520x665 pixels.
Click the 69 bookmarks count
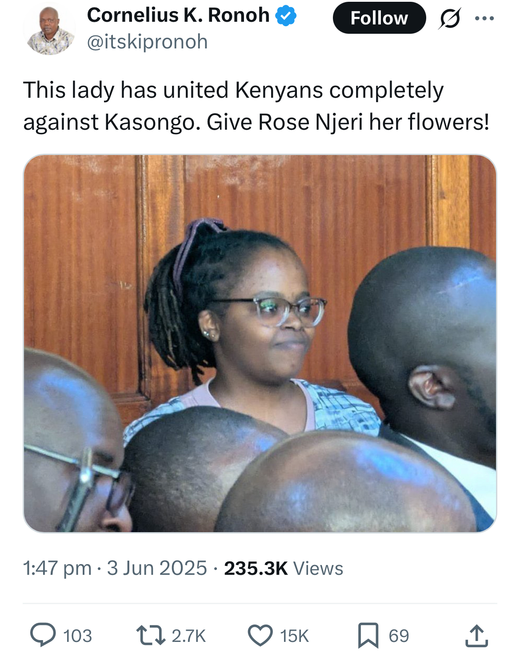click(399, 636)
